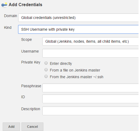The height and width of the screenshot is (131, 139).
Task: Click into the Username text field
Action: (x=91, y=53)
